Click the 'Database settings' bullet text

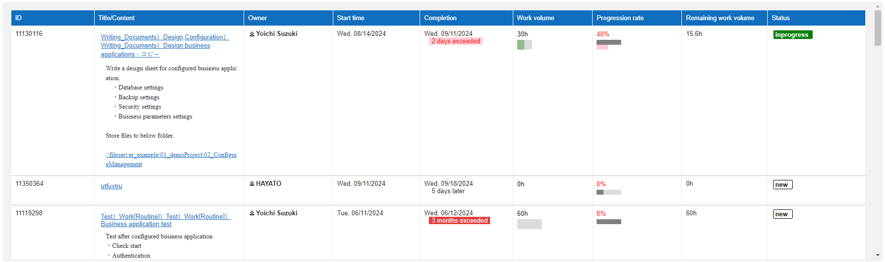141,87
